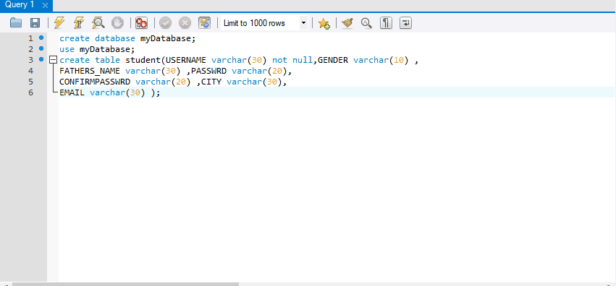
Task: Beautify the SQL query
Action: point(347,22)
